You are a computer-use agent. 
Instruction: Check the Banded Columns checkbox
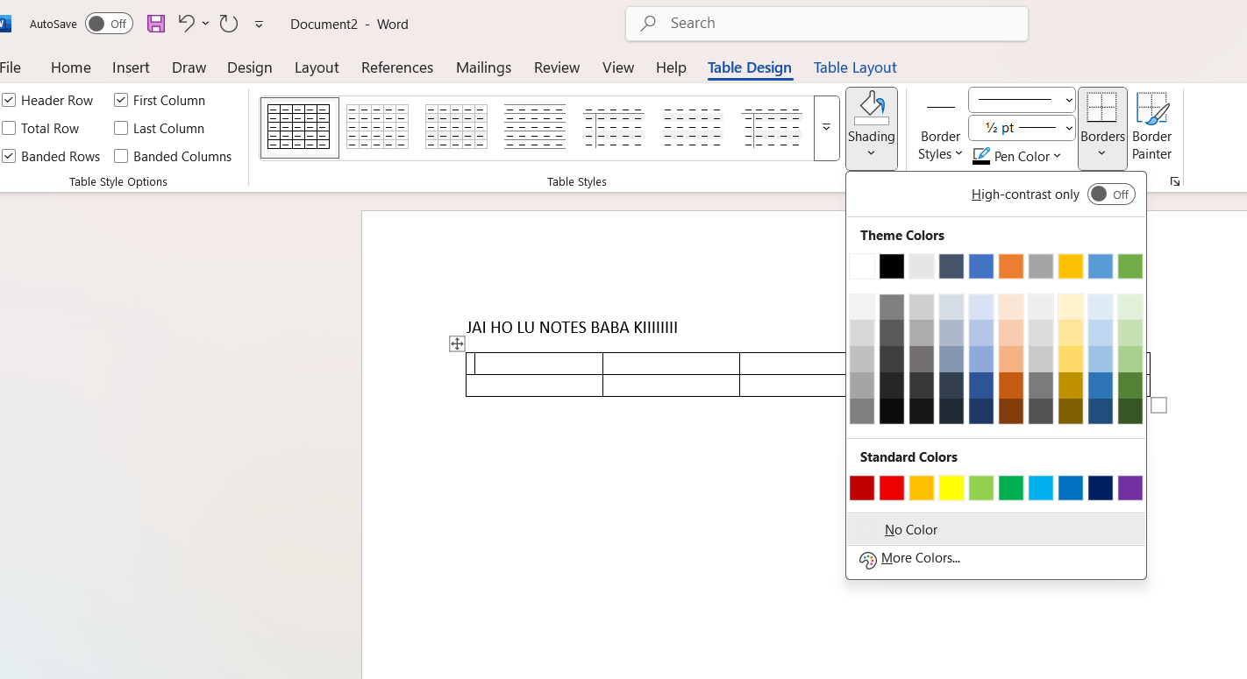pos(121,156)
